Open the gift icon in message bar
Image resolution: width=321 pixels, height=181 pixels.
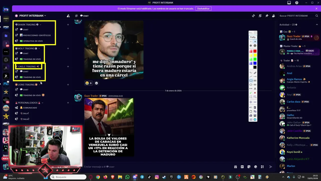235,167
